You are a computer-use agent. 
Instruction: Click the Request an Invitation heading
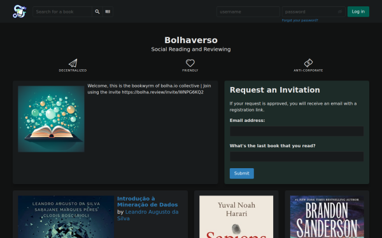(275, 90)
